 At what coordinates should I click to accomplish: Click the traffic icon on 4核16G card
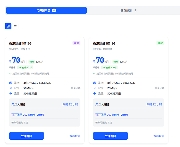(11, 93)
